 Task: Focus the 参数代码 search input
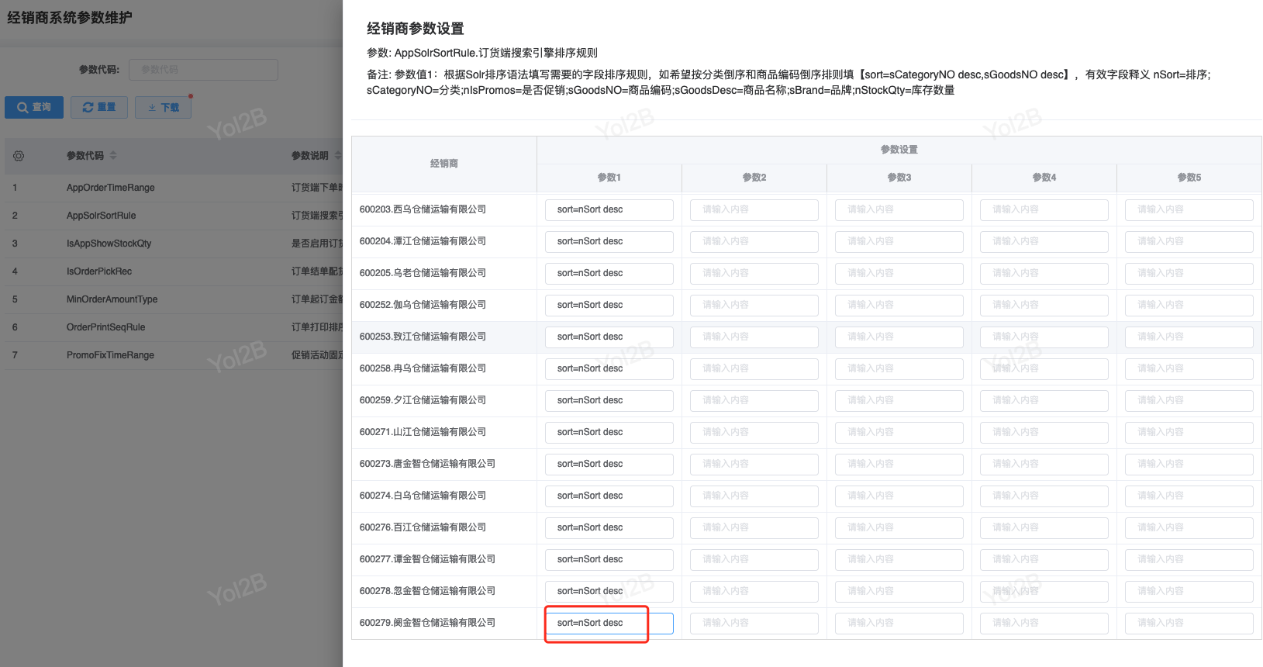[x=203, y=70]
